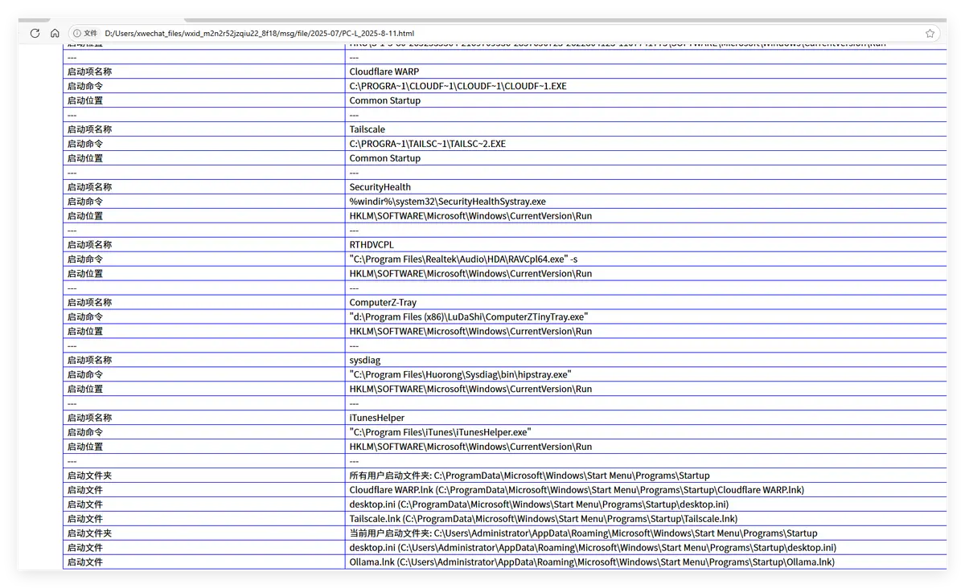
Task: Click the 启动项名称 label in the SecurityHealth row
Action: click(89, 187)
